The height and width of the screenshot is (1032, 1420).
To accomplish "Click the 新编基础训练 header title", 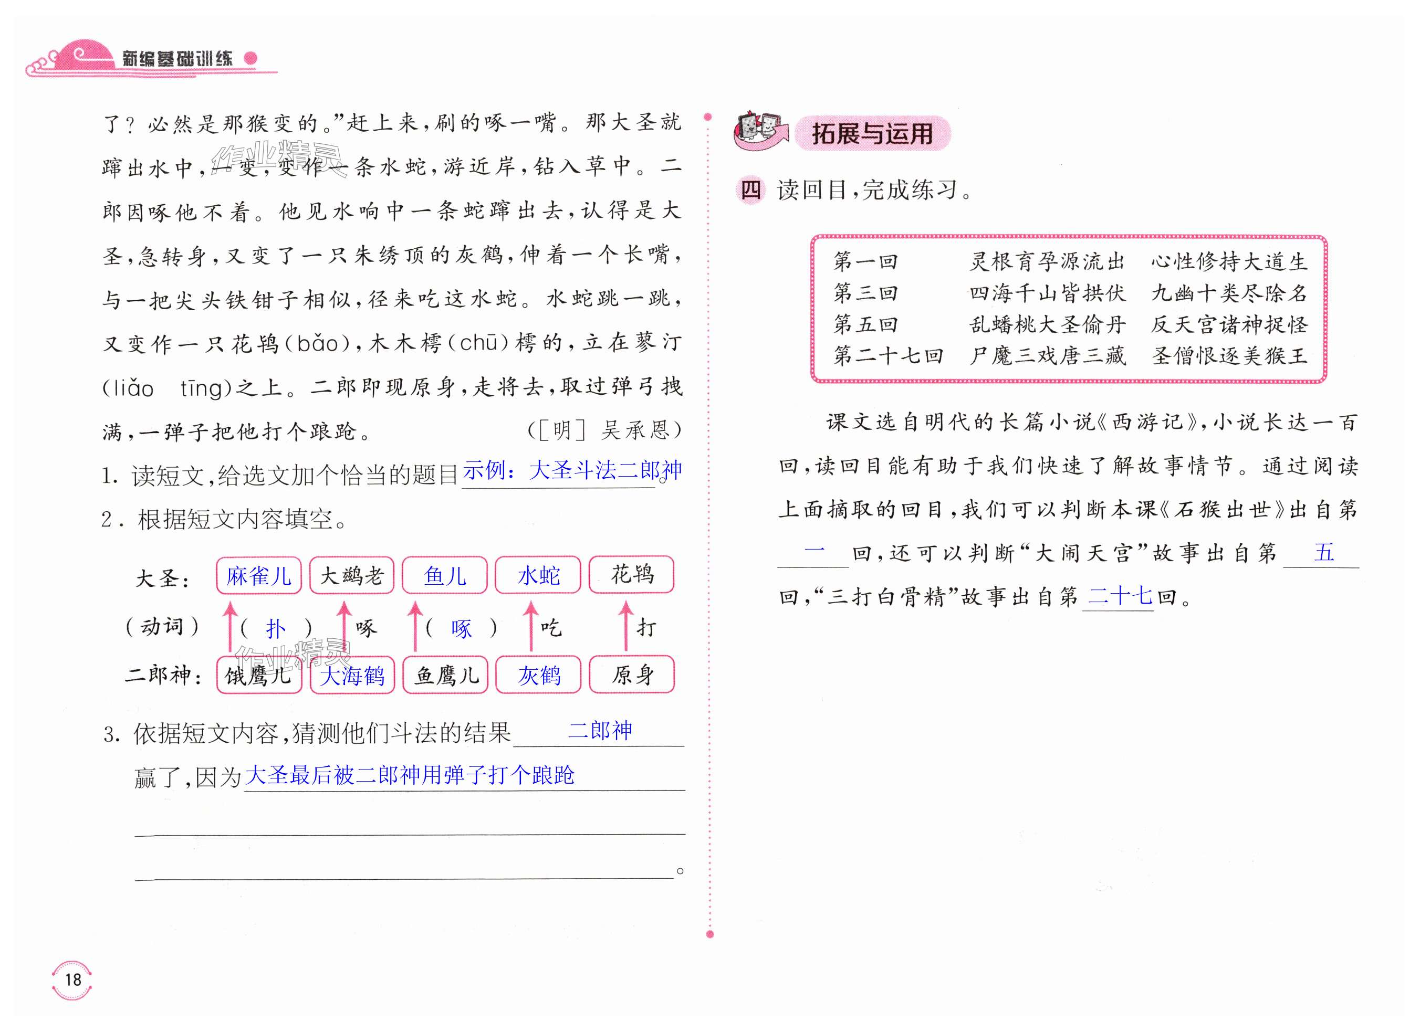I will coord(177,59).
